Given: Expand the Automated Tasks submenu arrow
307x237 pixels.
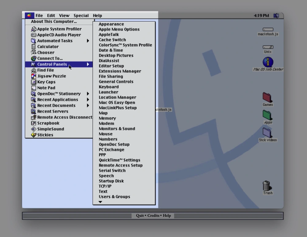Looking at the screenshot, I should pyautogui.click(x=88, y=41).
